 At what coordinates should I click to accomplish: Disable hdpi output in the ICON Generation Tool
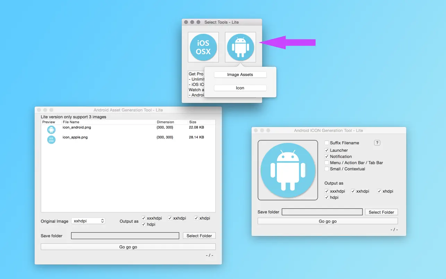coord(326,197)
